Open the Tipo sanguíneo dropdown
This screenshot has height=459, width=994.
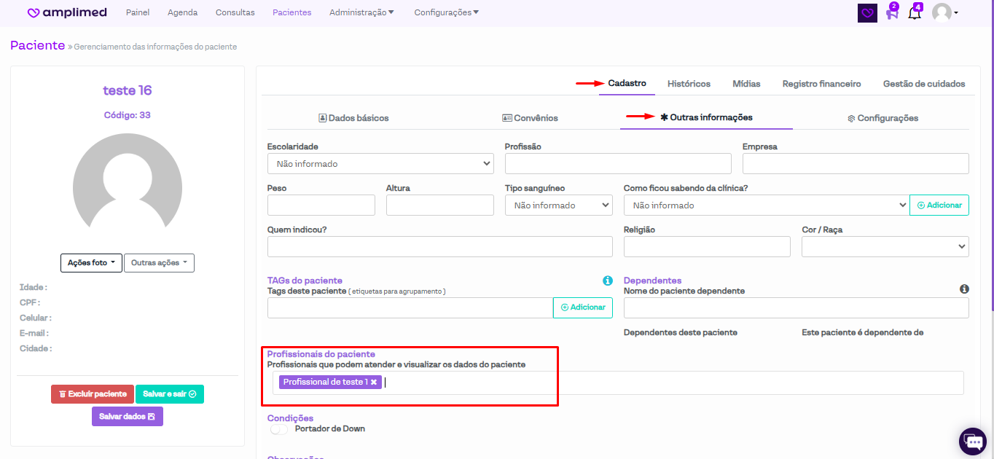[558, 205]
